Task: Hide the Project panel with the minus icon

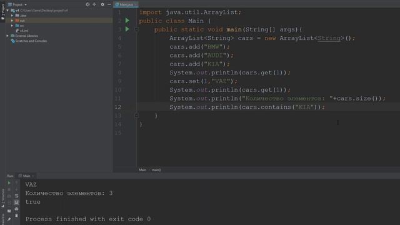Action: [109, 4]
